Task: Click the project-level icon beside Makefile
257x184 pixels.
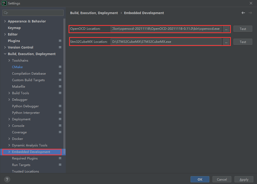Action: click(60, 86)
